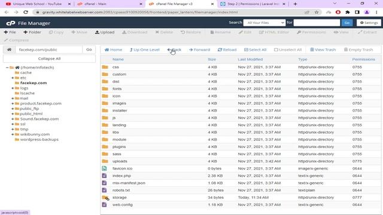
Task: Click the installer folder icon
Action: [105, 110]
